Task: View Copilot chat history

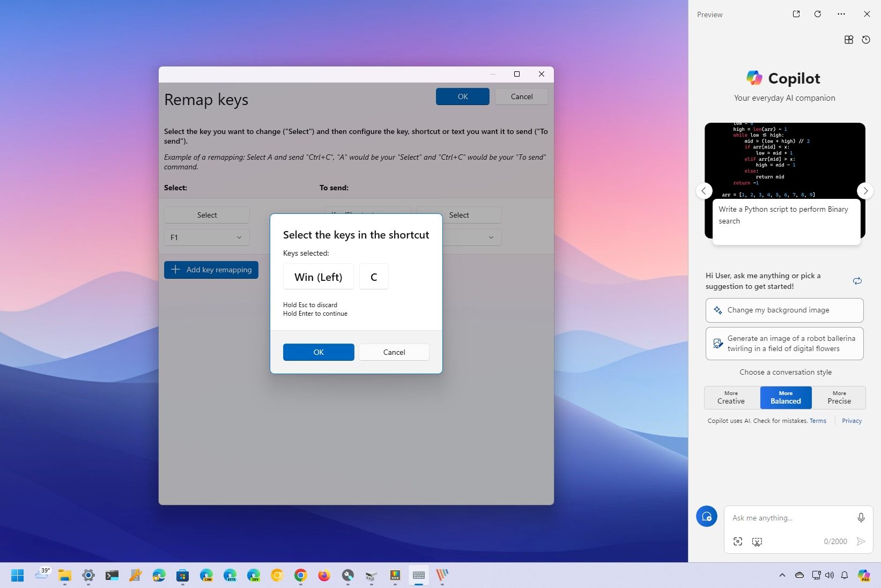Action: [x=866, y=40]
